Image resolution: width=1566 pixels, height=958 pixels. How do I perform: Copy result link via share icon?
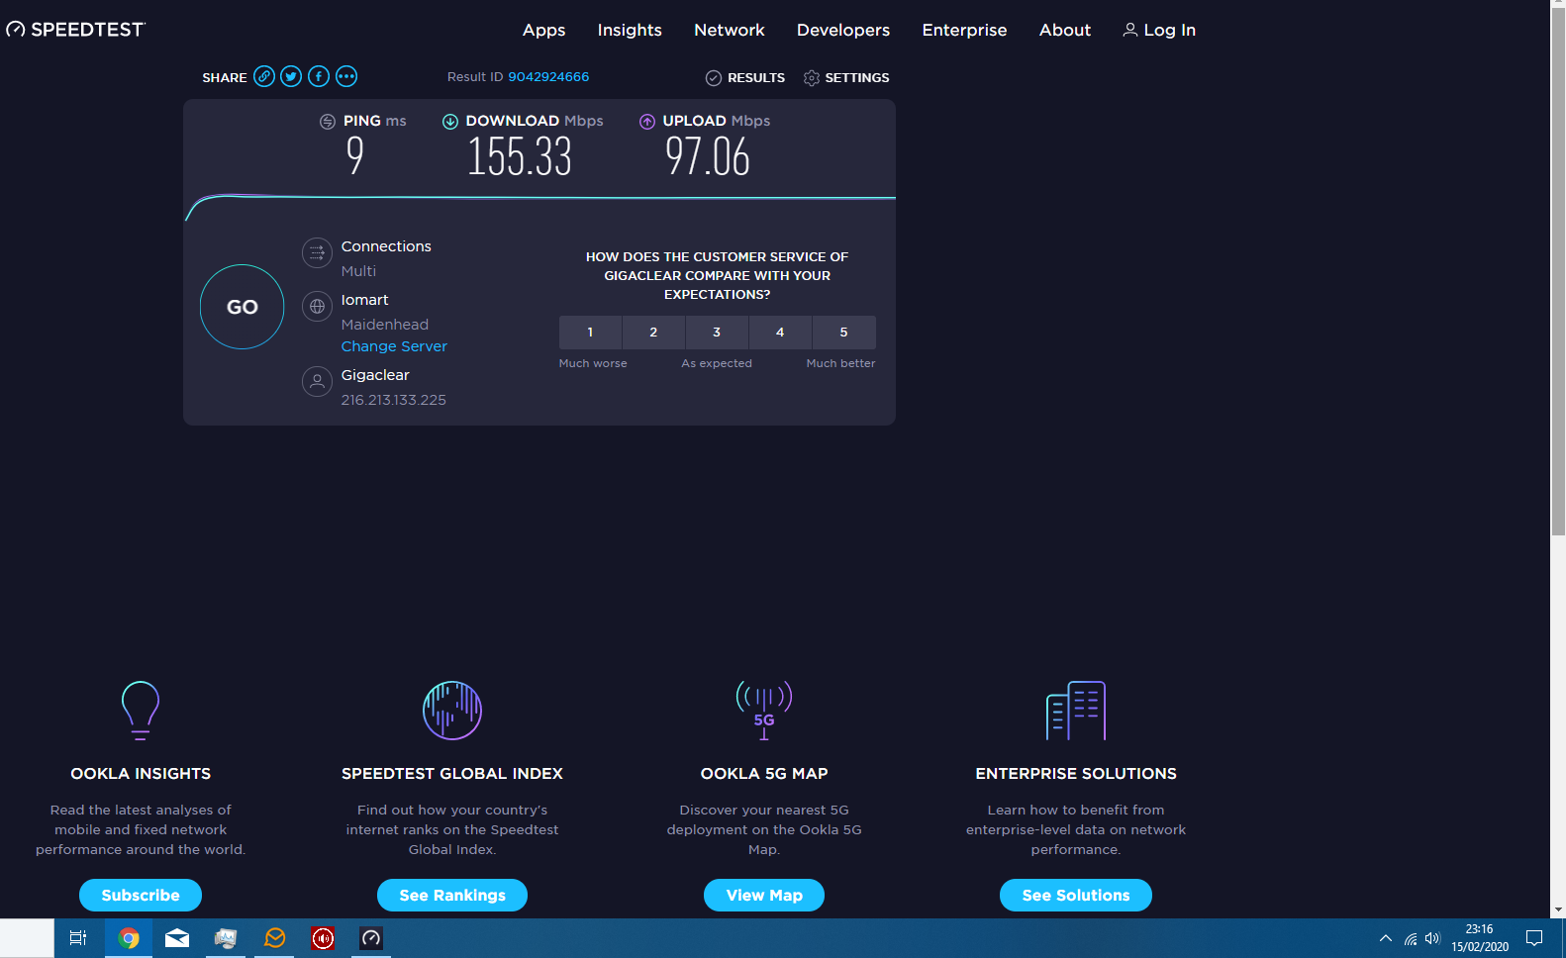264,76
